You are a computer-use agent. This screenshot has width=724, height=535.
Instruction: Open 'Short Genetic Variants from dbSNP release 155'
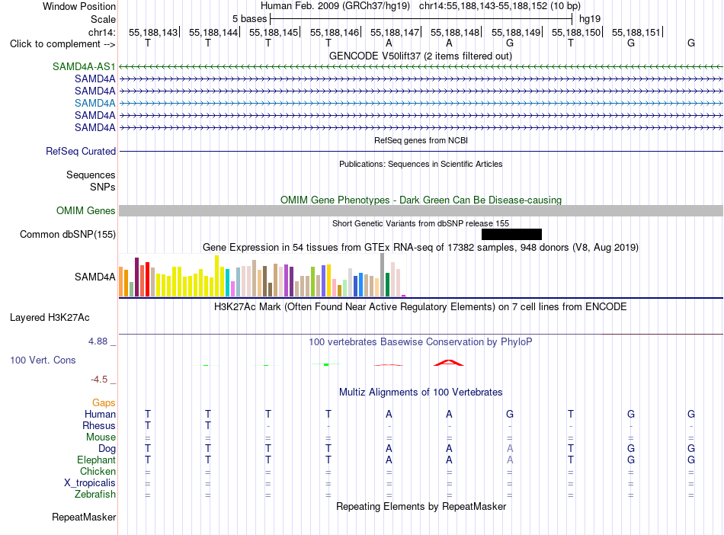420,223
